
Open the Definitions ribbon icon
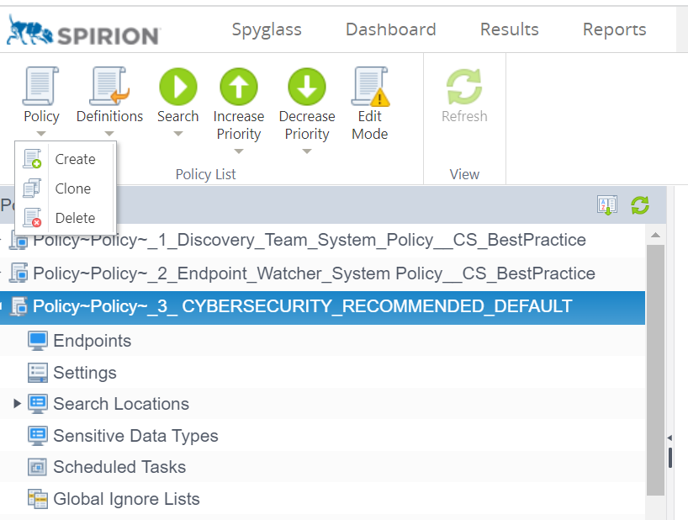[x=109, y=86]
